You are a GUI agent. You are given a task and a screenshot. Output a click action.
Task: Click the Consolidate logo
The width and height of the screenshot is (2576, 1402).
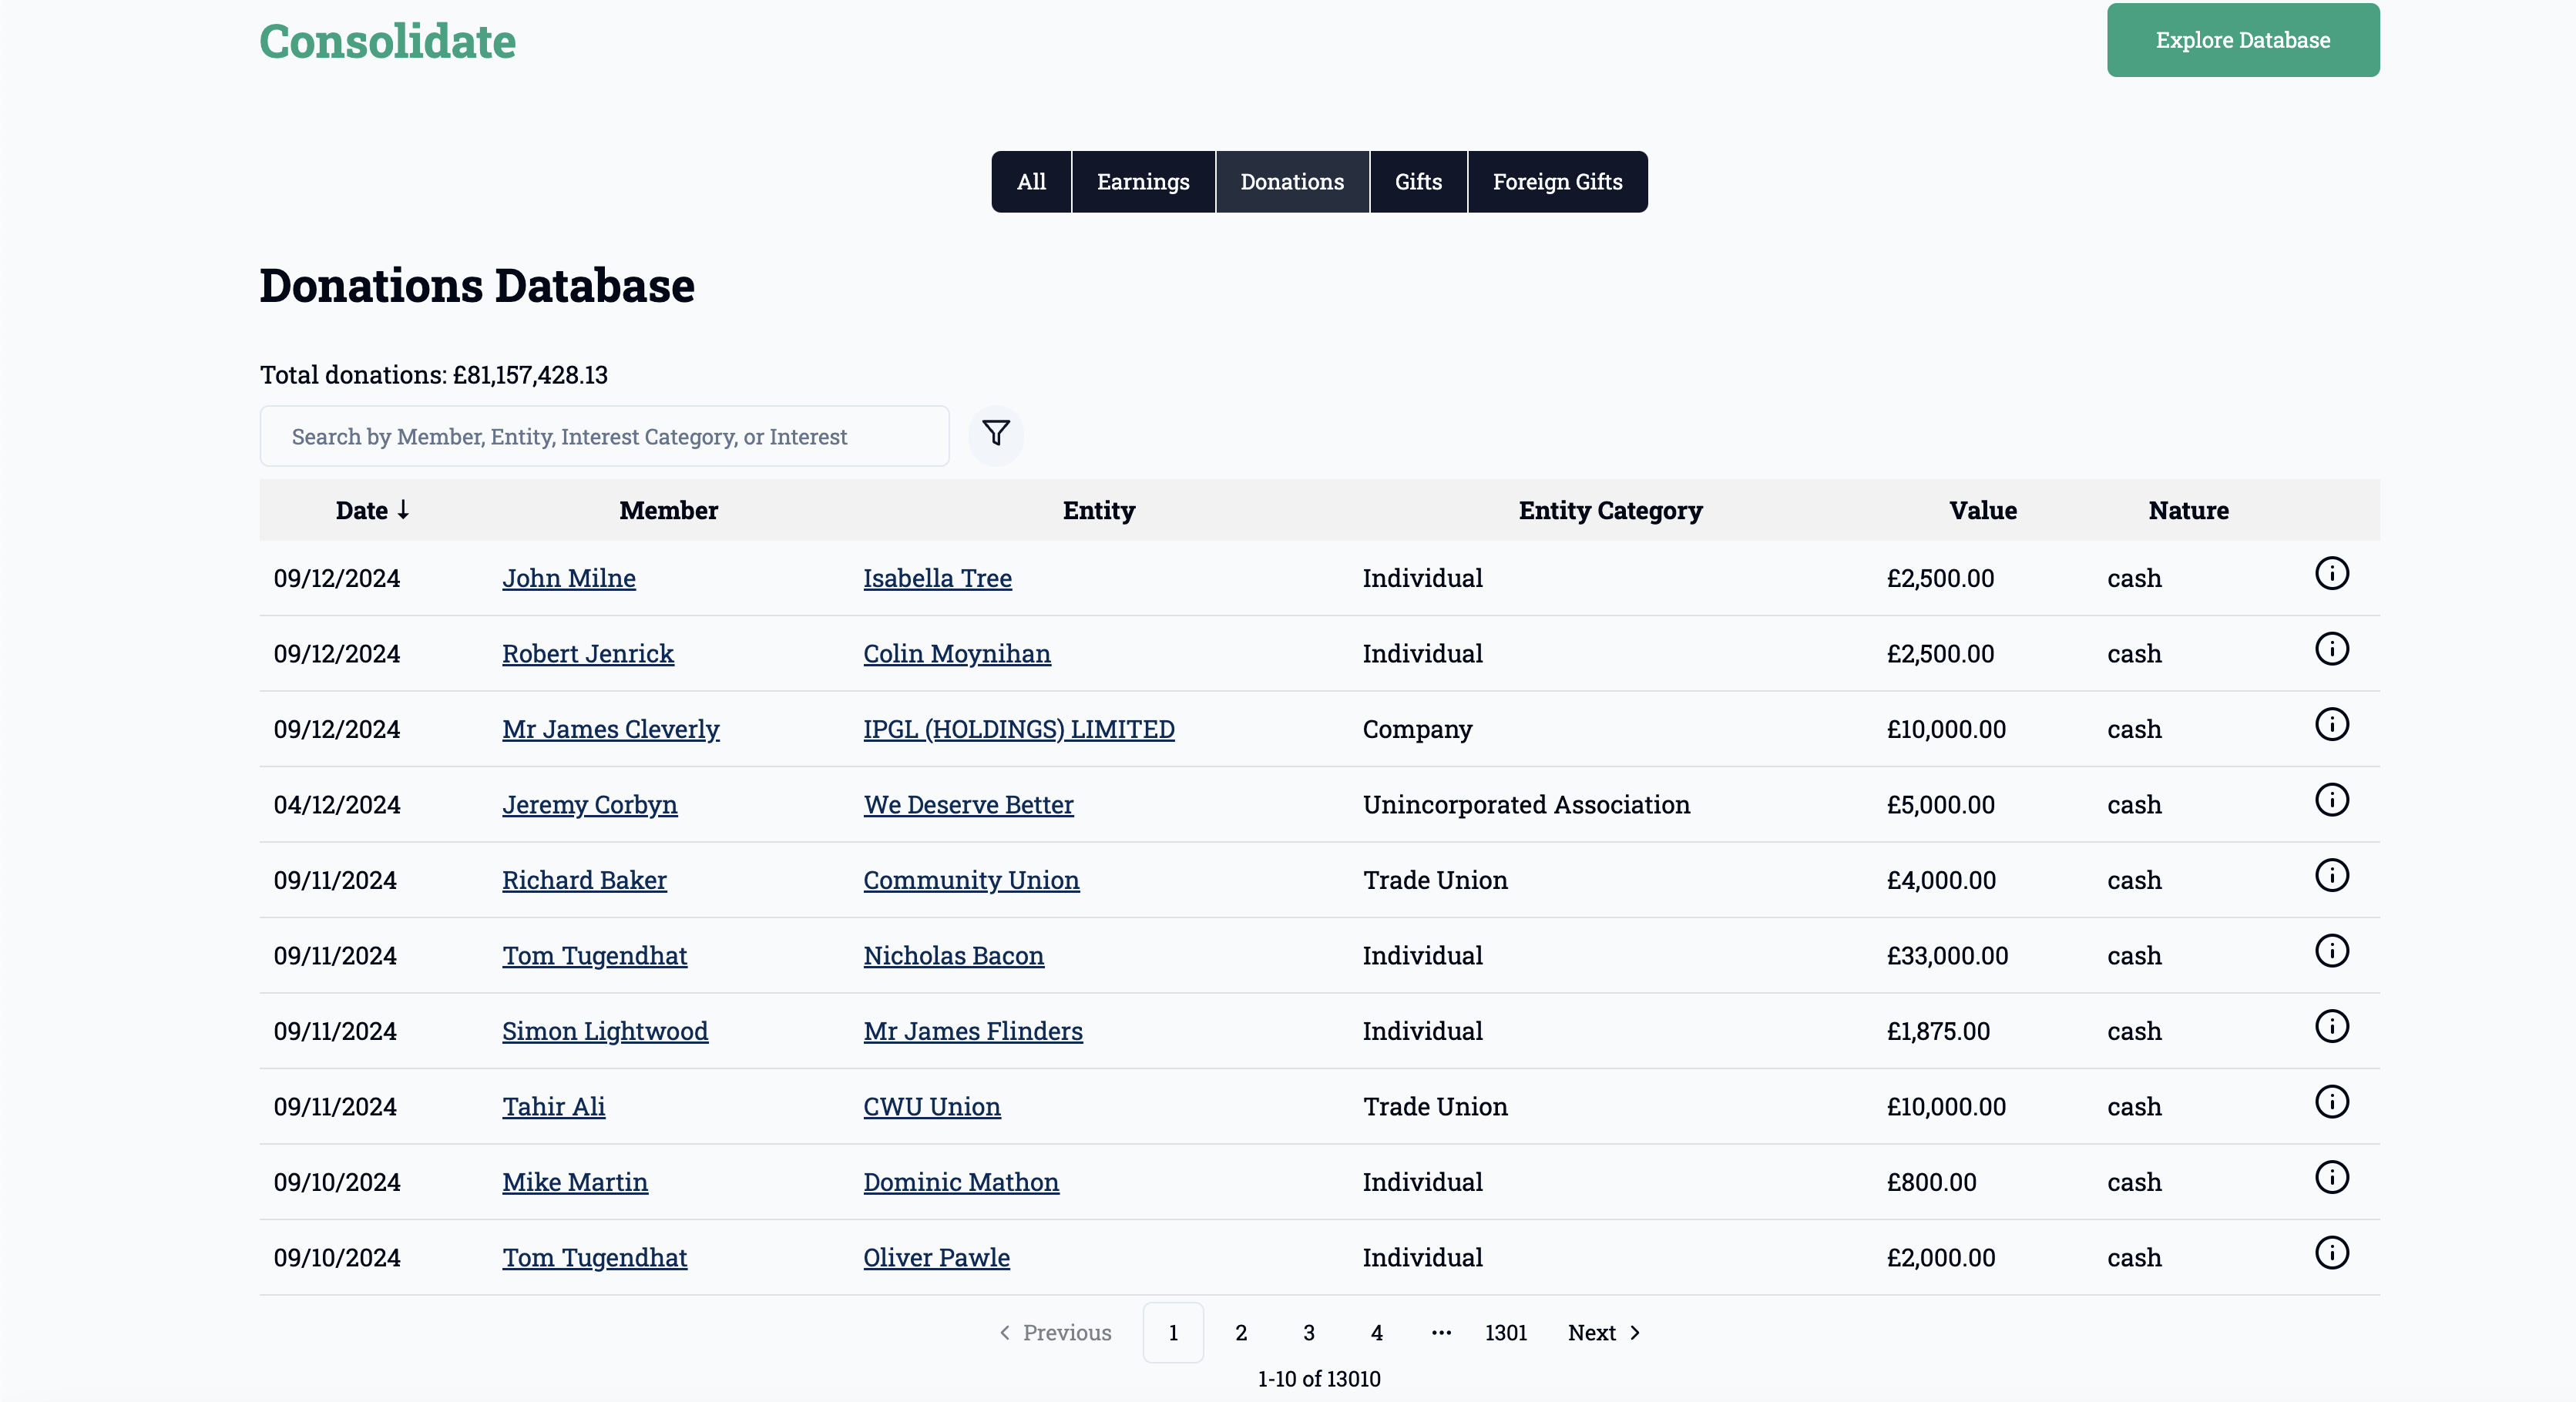tap(388, 42)
